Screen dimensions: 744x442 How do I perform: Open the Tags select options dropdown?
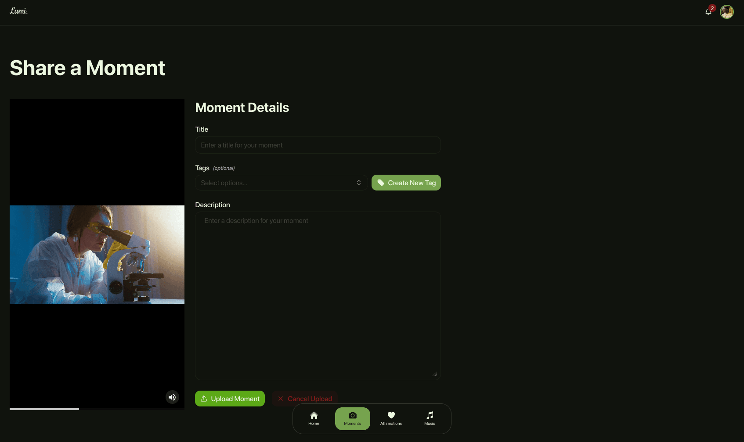pos(281,183)
